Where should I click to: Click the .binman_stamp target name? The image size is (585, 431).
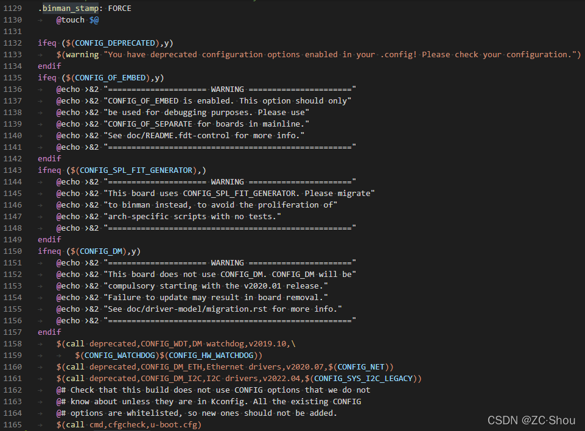coord(68,8)
